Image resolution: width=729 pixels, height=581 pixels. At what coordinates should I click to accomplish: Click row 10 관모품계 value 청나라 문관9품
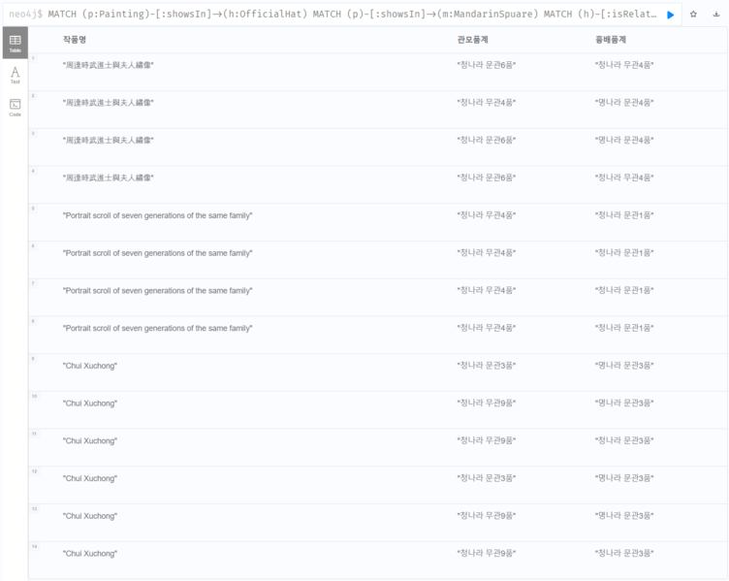[486, 403]
